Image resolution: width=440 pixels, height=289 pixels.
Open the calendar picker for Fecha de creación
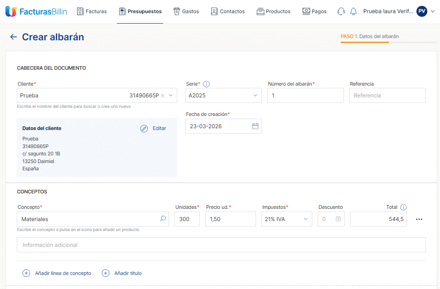point(256,125)
